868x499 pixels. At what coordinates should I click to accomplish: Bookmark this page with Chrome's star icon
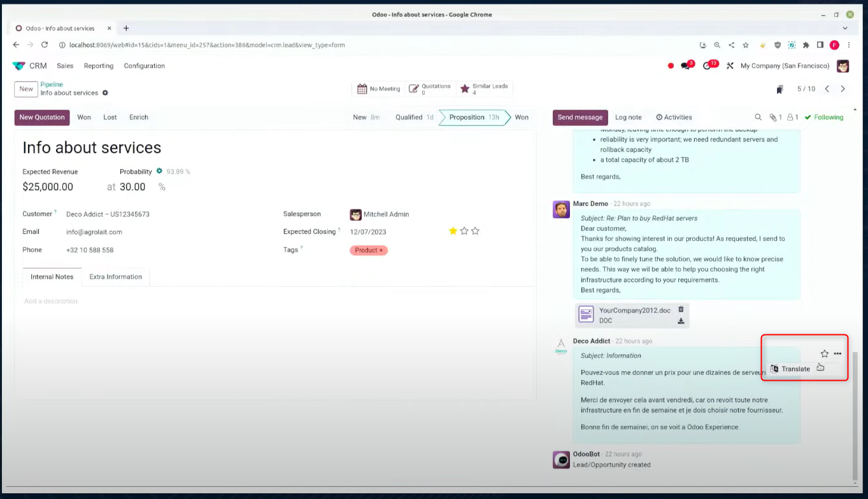pyautogui.click(x=746, y=45)
